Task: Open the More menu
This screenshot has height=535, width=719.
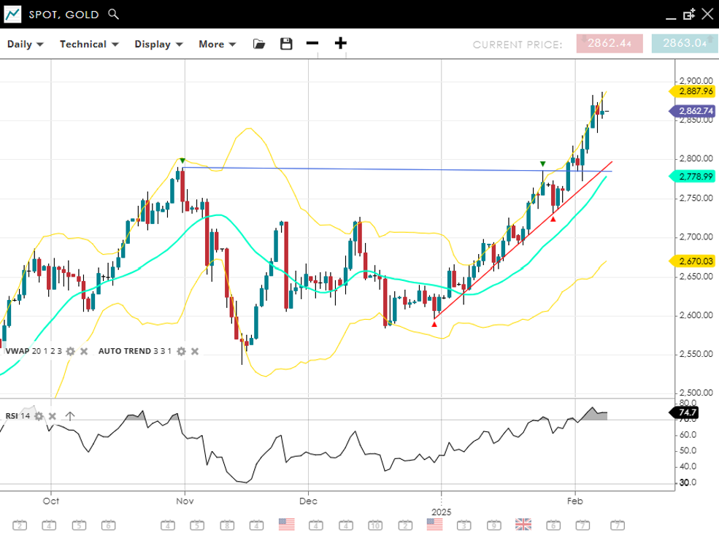Action: point(217,44)
